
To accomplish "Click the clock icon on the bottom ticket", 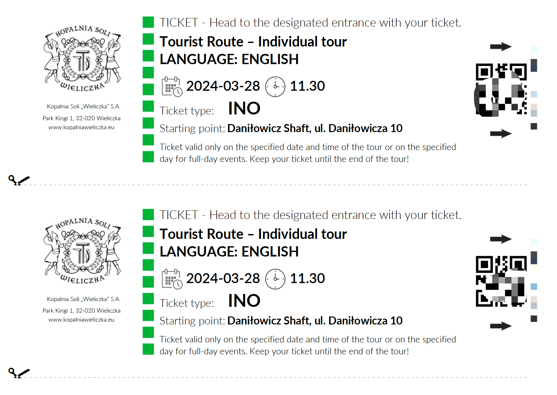I will pyautogui.click(x=275, y=279).
